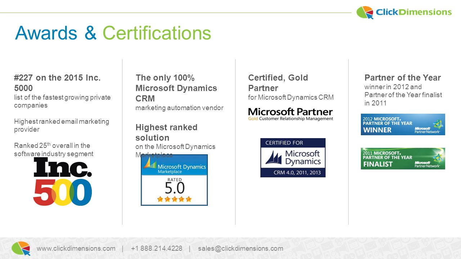The height and width of the screenshot is (259, 461).
Task: Click 'winner in 2012 and Partner of the Year finalist' text
Action: (403, 95)
